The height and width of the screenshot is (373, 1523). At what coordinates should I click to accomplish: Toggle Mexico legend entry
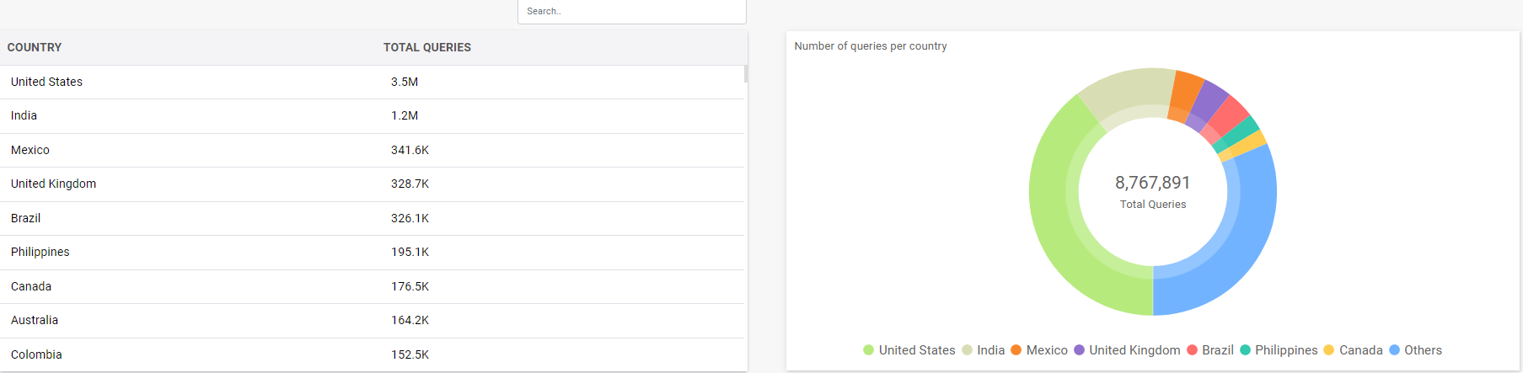[x=1038, y=350]
